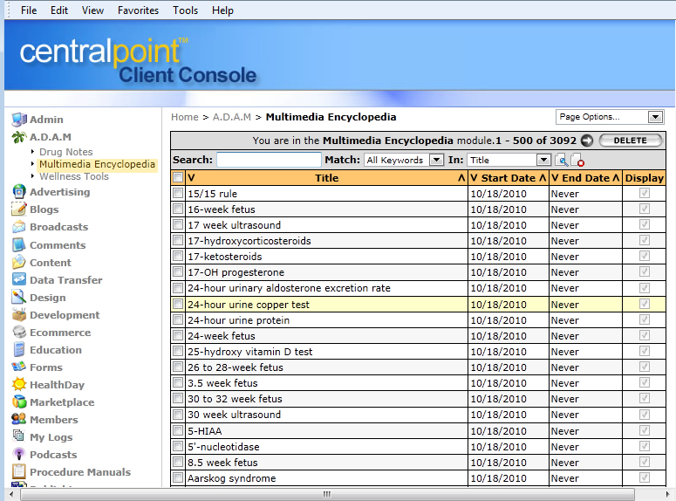The width and height of the screenshot is (676, 501).
Task: Open the Favorites menu
Action: click(x=138, y=10)
